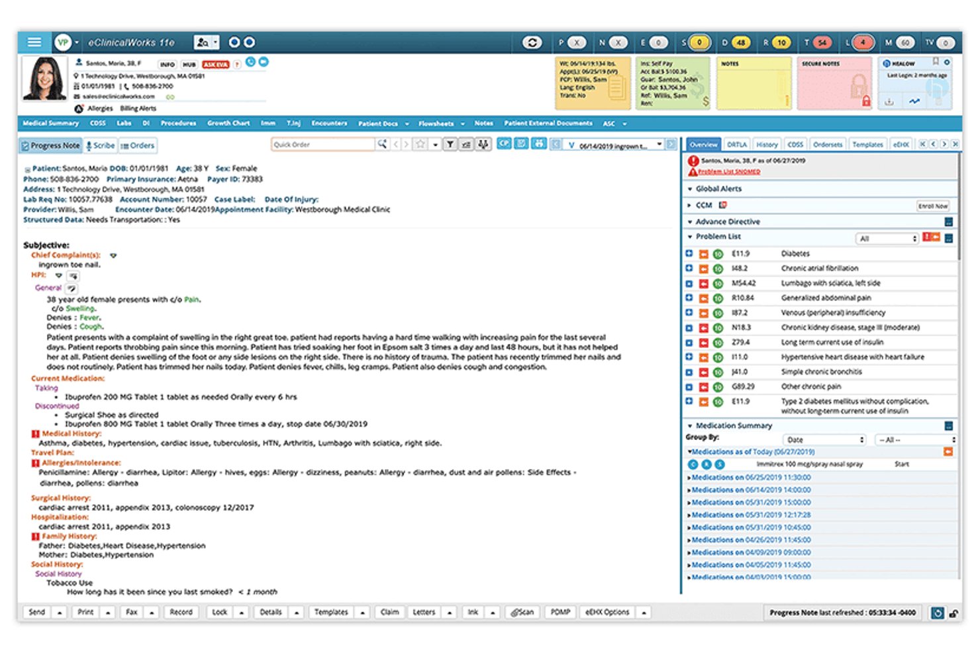Open the Growth Chart menu item
Screen dimensions: 980x653
(228, 123)
